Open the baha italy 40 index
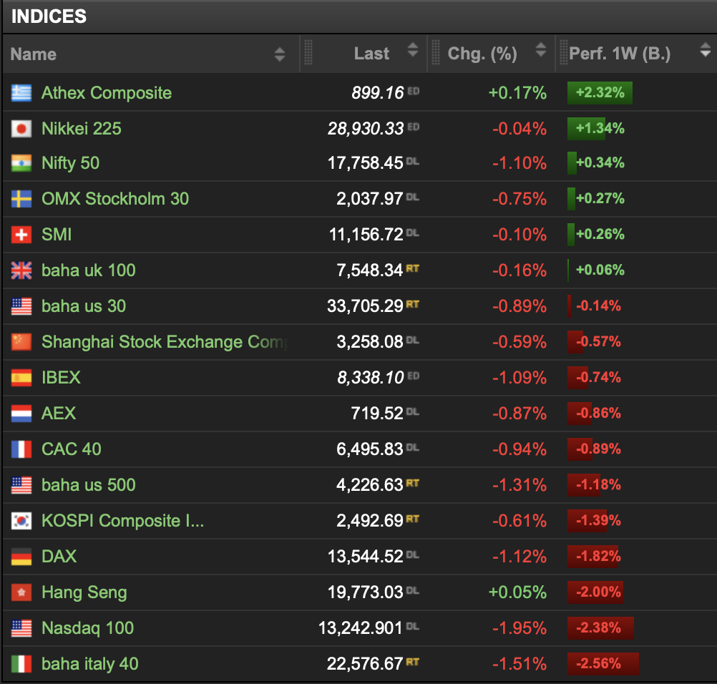This screenshot has height=684, width=717. (90, 663)
